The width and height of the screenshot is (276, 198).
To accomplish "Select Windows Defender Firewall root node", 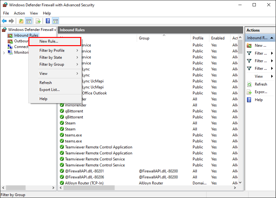I will (32, 30).
